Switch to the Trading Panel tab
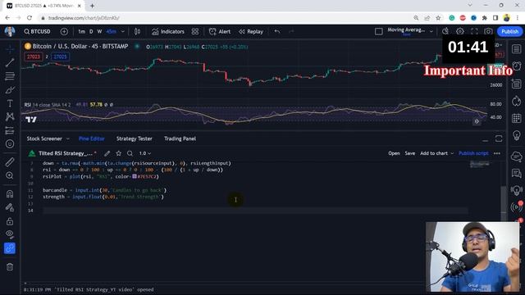525x295 pixels. click(x=180, y=138)
